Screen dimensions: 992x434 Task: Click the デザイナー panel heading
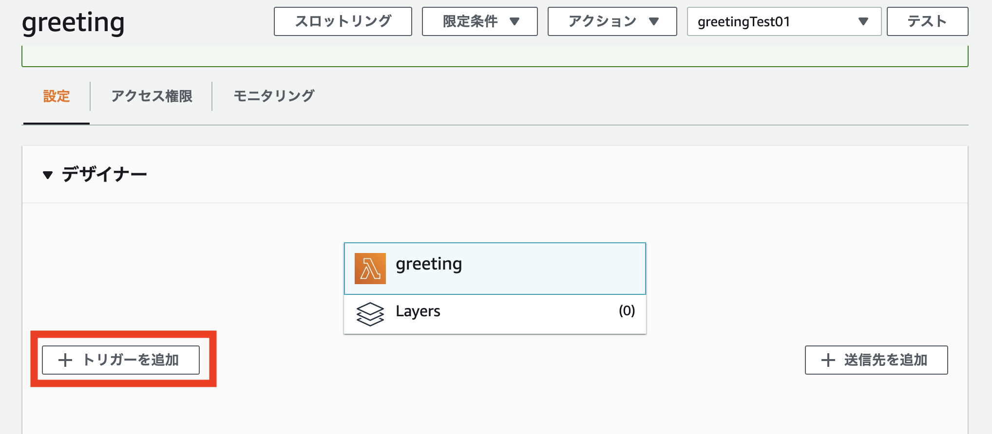click(104, 174)
